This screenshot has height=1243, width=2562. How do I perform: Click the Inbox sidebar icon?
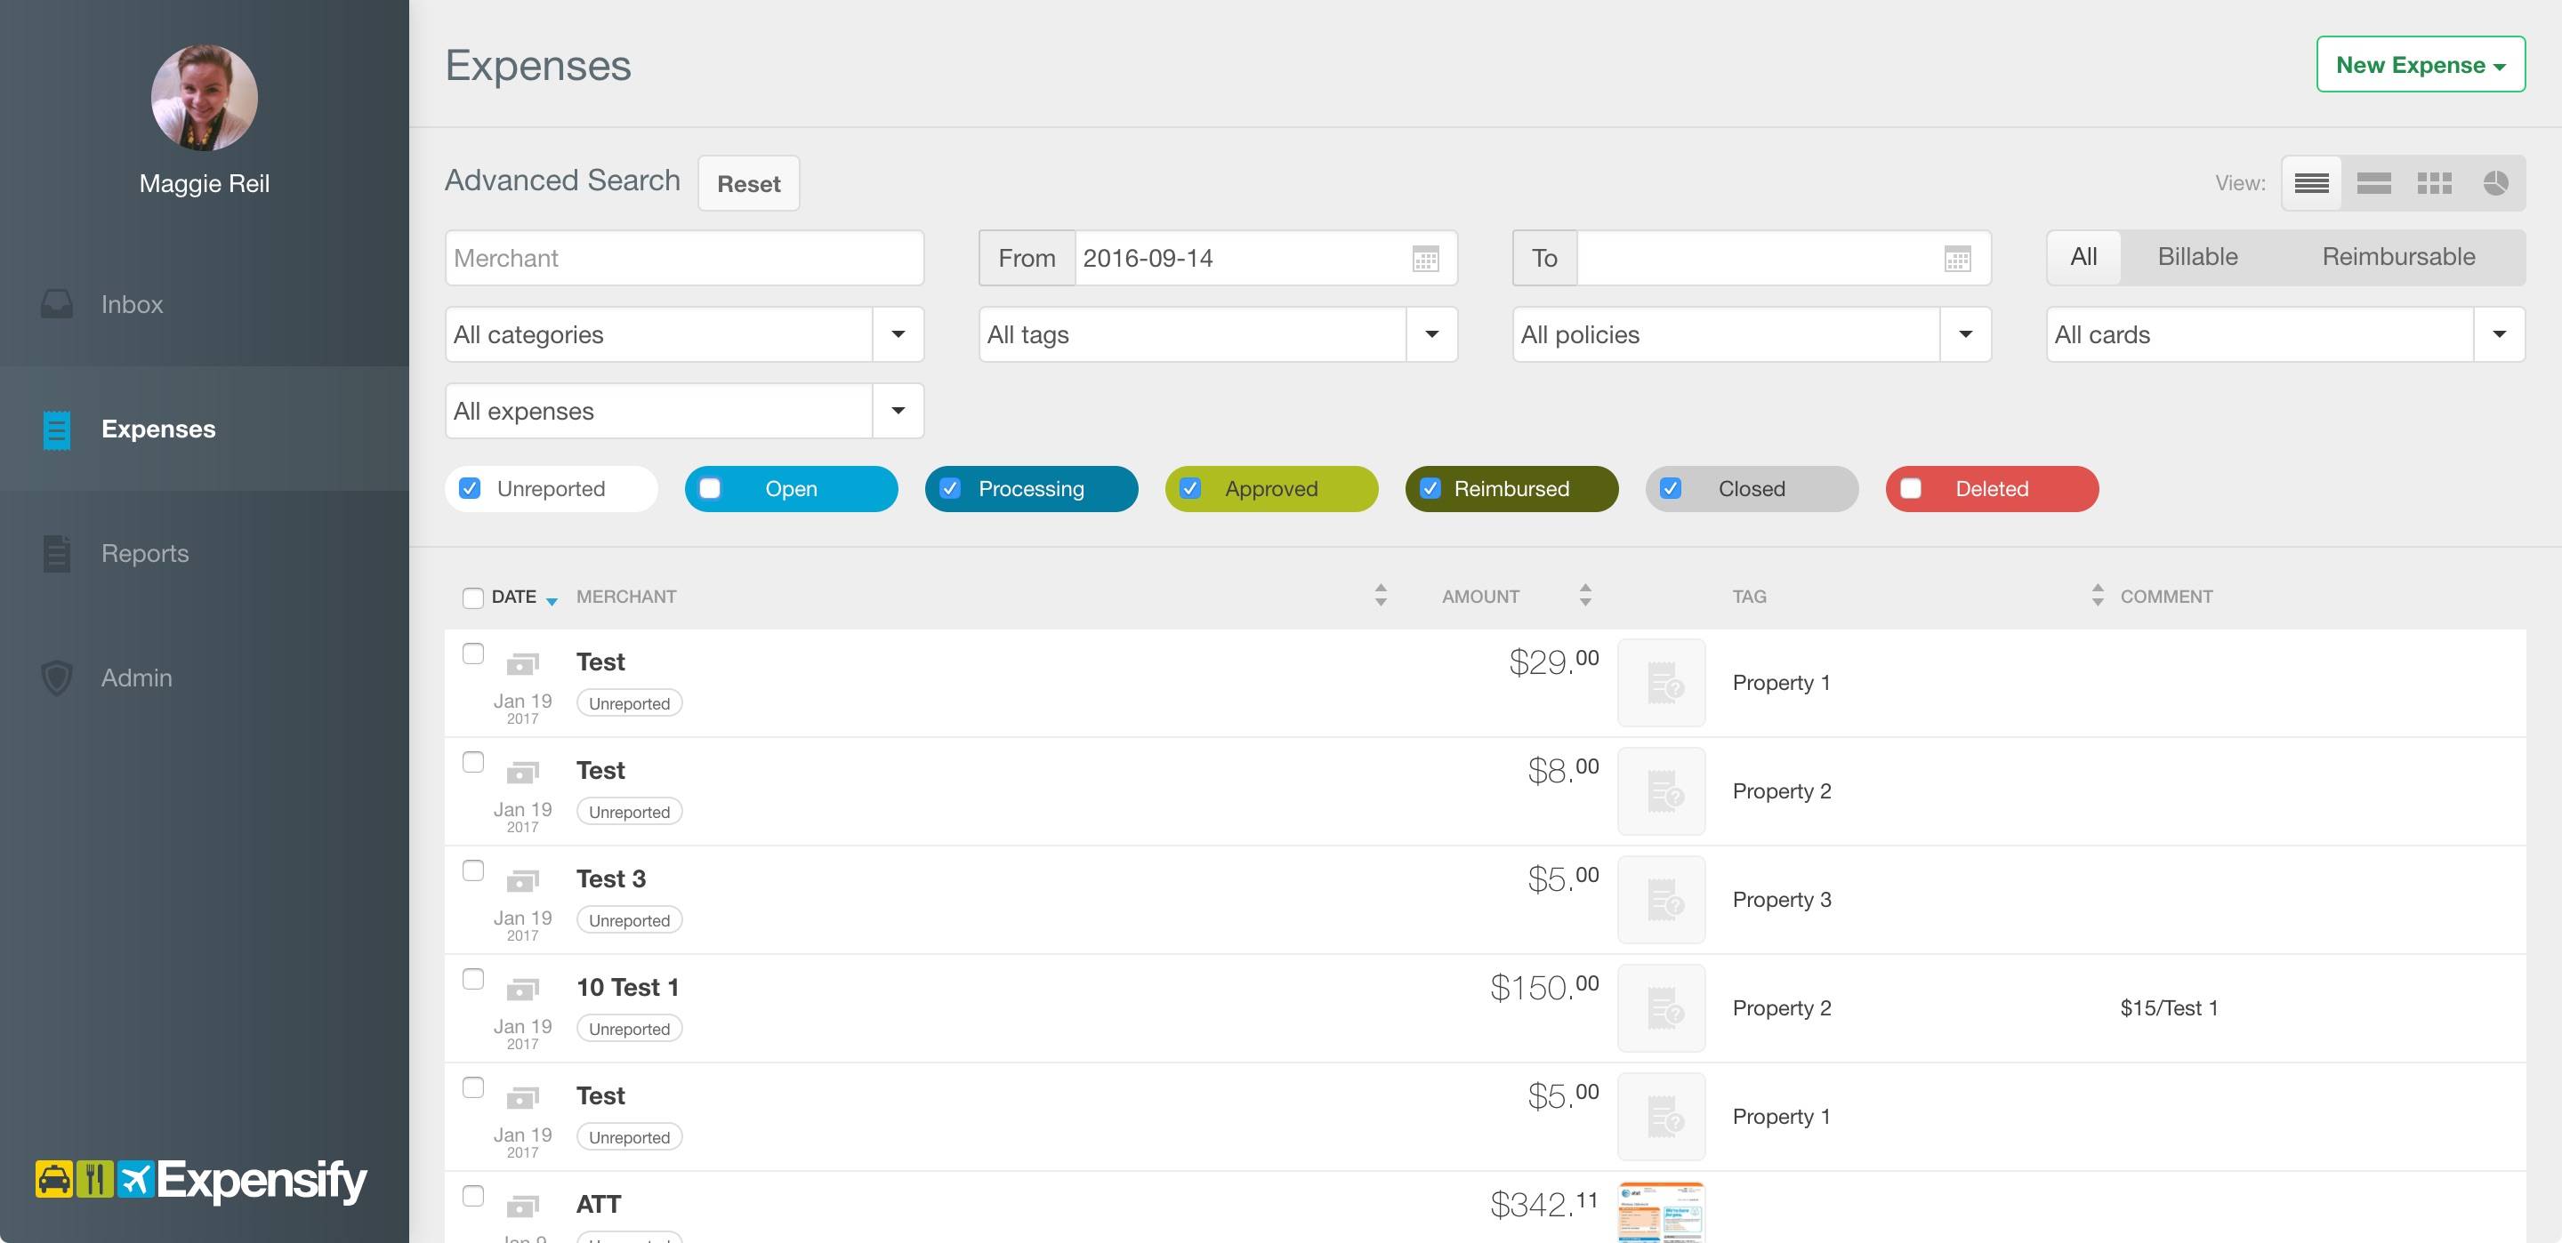[55, 302]
